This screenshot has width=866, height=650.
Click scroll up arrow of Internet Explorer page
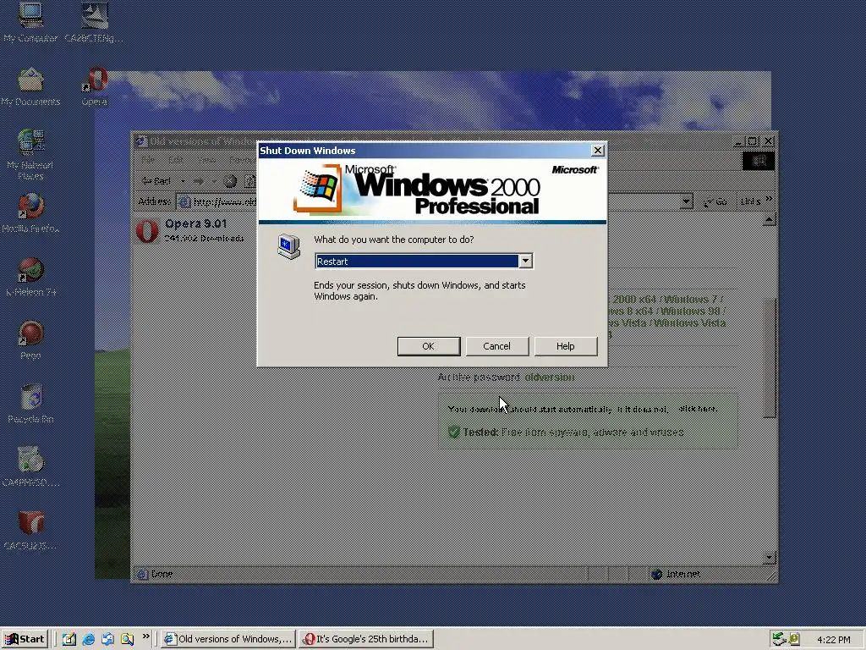(769, 221)
